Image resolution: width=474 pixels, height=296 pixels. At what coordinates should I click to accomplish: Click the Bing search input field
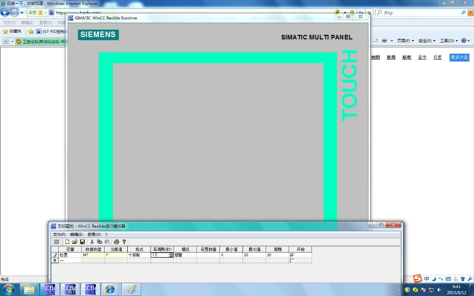(421, 12)
